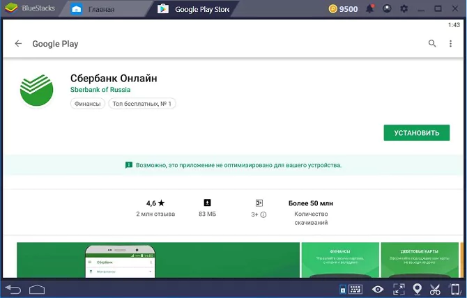Select the Финансы category chip
Viewport: 467px width, 298px height.
point(88,104)
